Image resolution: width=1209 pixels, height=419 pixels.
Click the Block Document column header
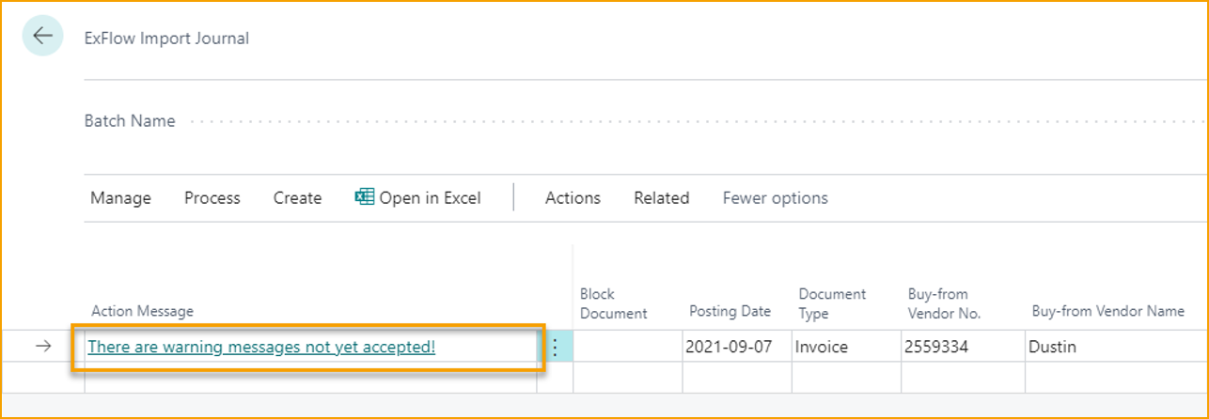pos(613,303)
